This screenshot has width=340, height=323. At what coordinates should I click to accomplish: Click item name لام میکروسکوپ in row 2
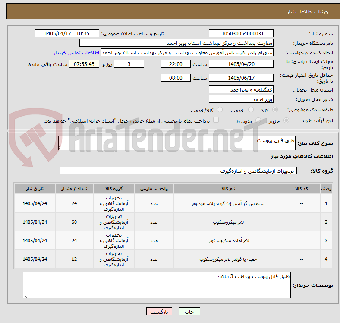pyautogui.click(x=228, y=222)
